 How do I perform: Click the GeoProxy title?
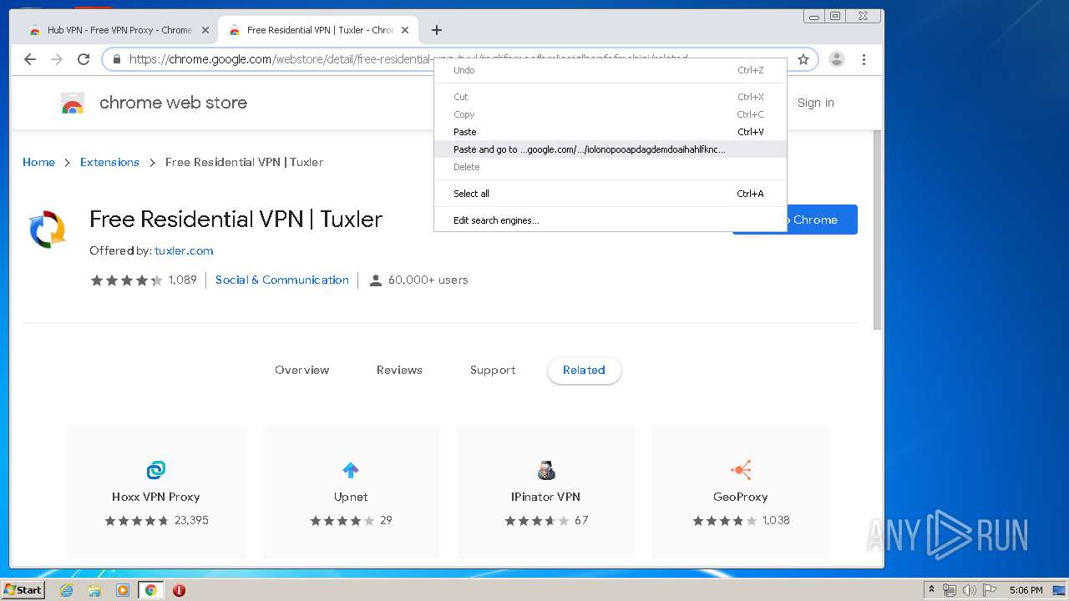tap(741, 497)
